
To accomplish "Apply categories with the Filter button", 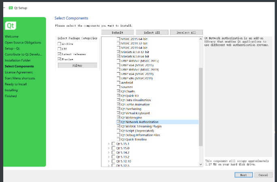I will pyautogui.click(x=78, y=65).
